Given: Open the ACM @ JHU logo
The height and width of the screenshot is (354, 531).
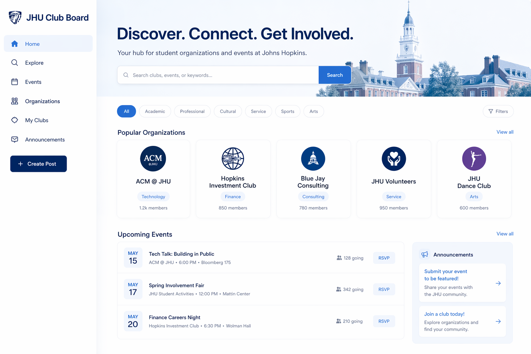Looking at the screenshot, I should pyautogui.click(x=153, y=159).
